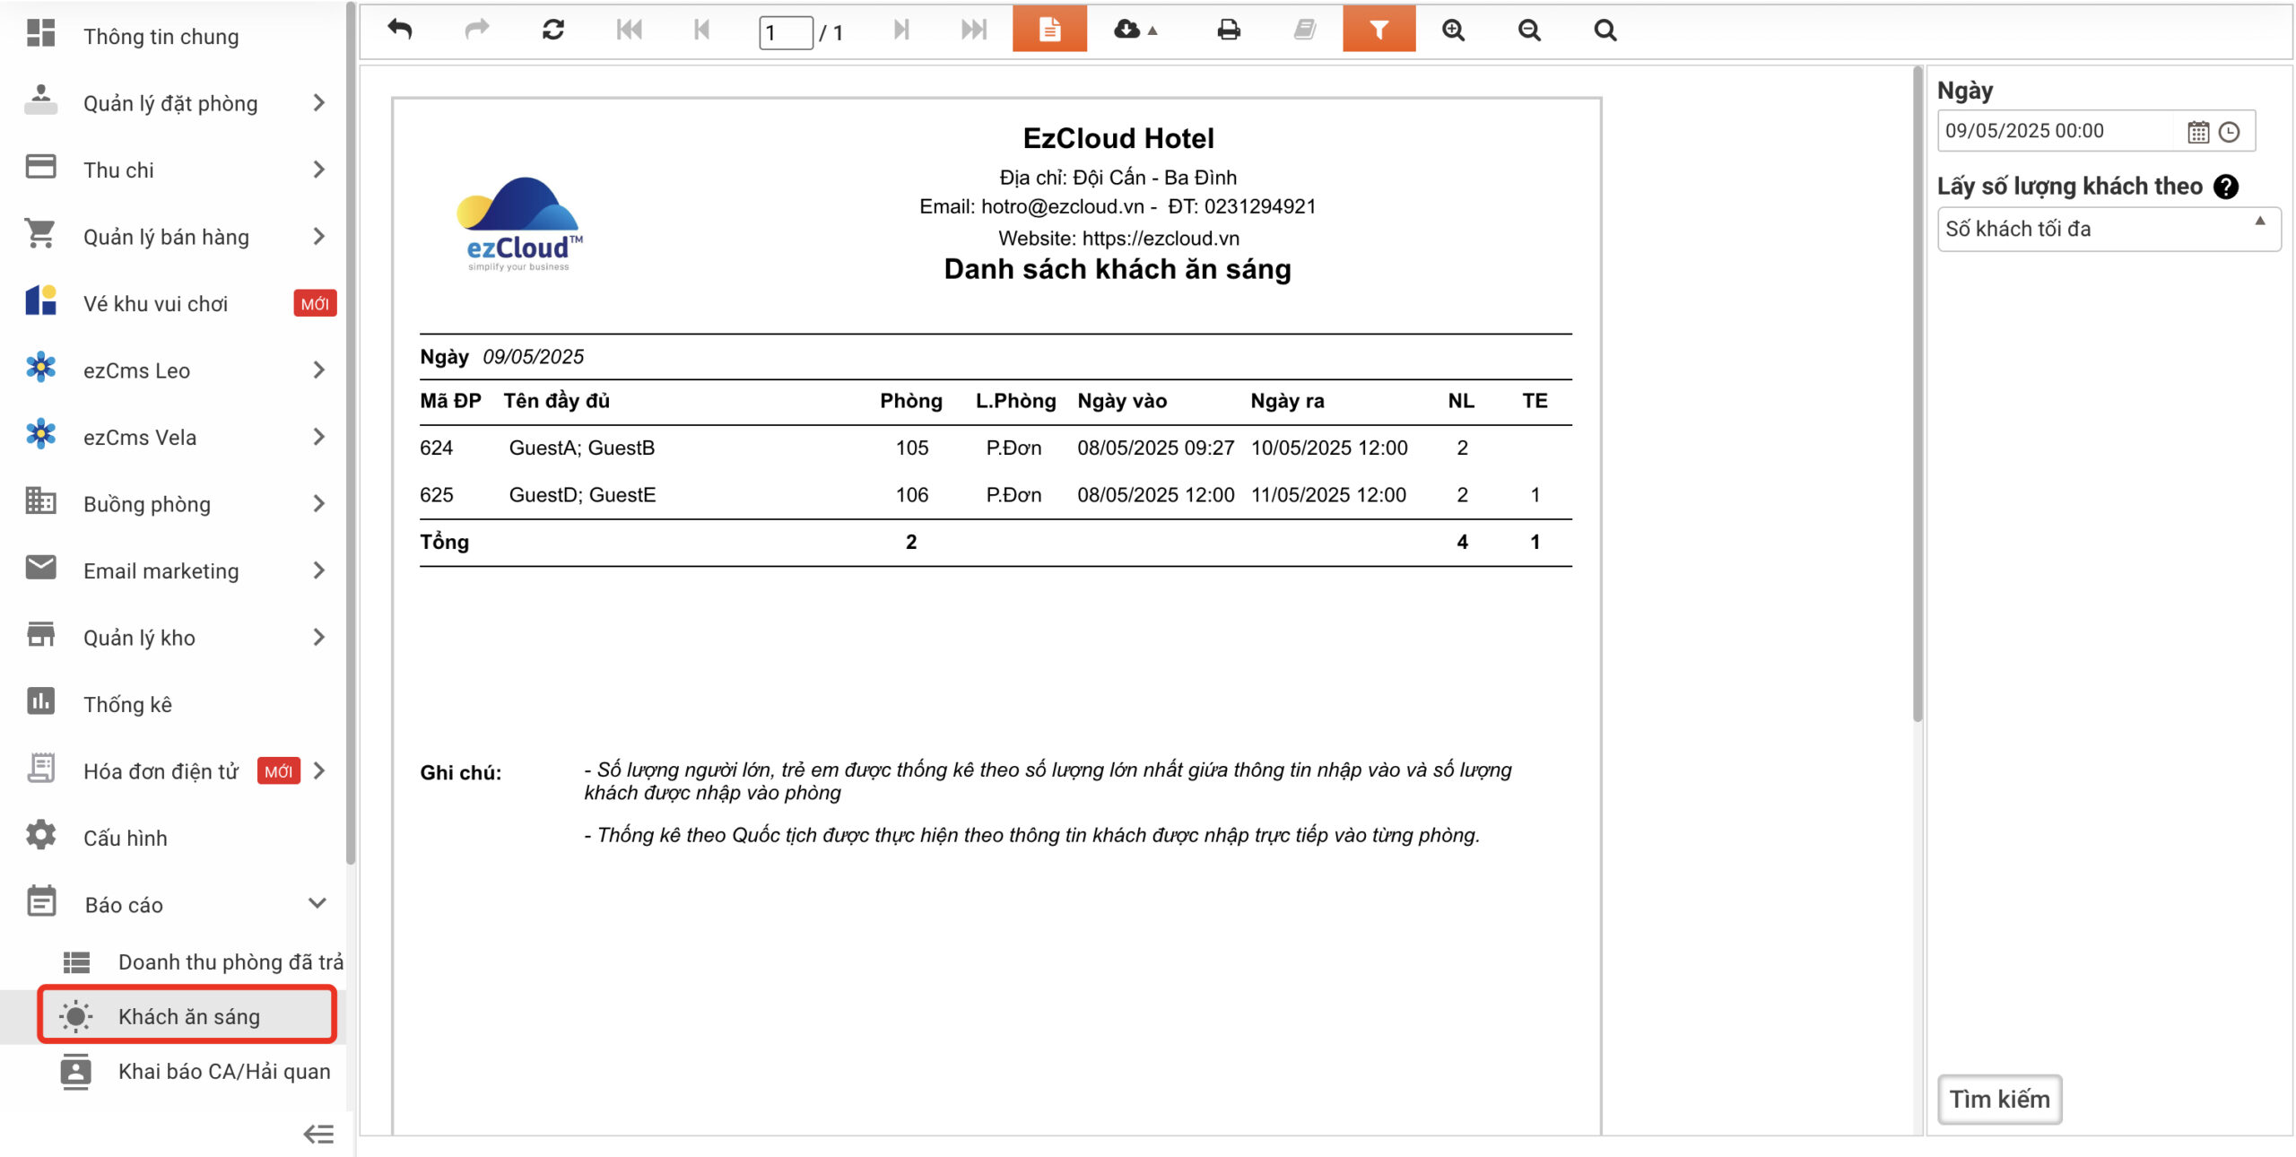Open Doanh thu phòng đã trả report

click(x=230, y=961)
